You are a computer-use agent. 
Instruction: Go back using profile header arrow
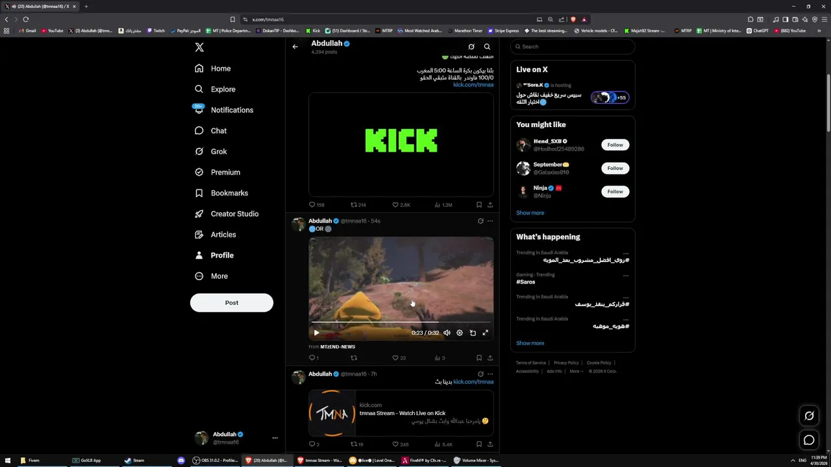click(295, 47)
